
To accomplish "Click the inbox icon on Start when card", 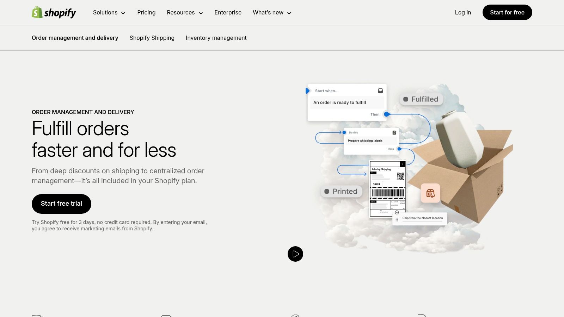I will tap(380, 91).
